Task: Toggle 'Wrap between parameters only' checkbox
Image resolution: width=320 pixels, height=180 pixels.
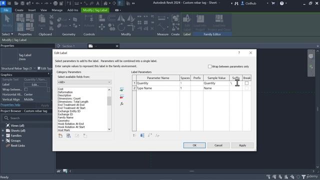Action: [x=209, y=66]
